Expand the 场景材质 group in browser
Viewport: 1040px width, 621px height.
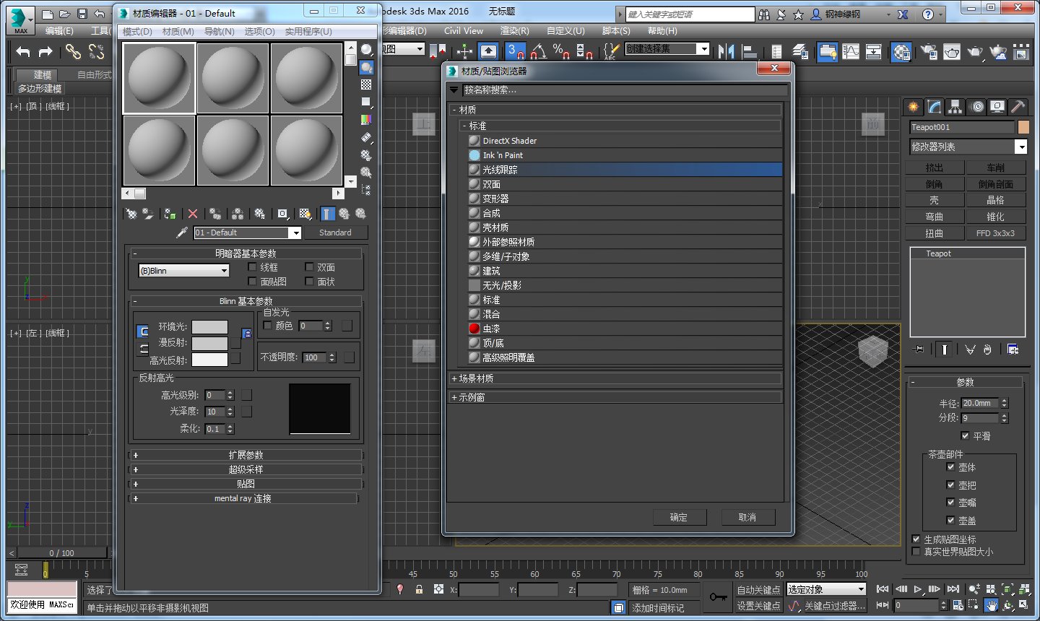(x=615, y=378)
